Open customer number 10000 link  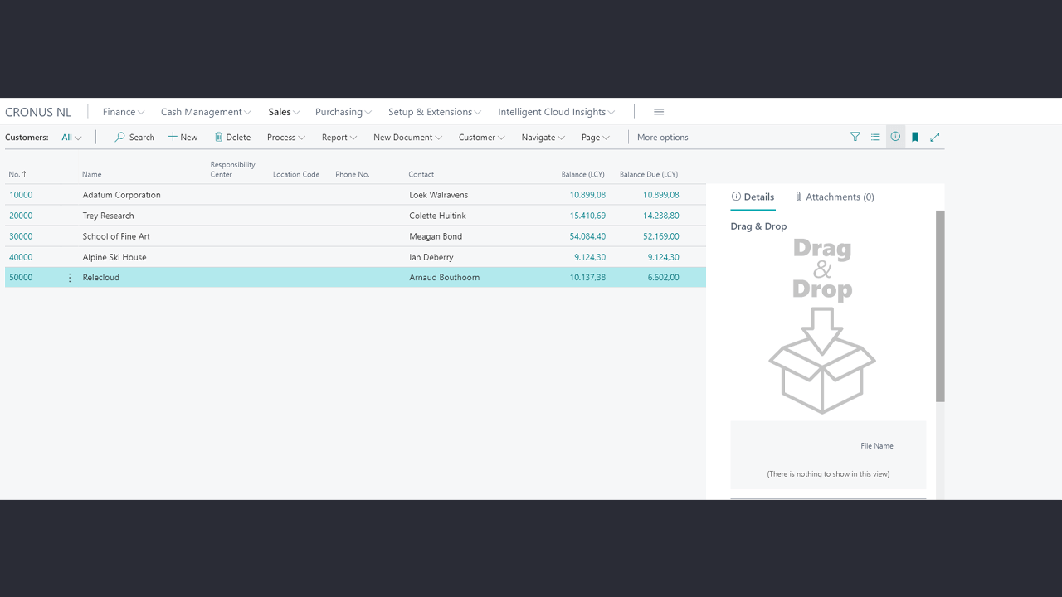(21, 195)
